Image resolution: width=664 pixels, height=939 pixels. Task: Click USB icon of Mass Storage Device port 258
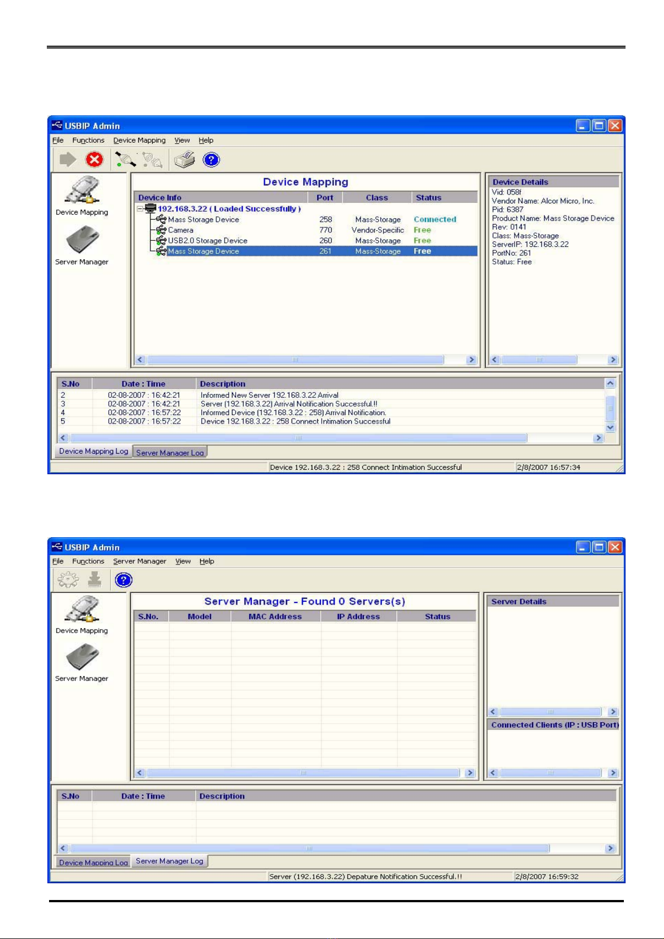click(161, 219)
